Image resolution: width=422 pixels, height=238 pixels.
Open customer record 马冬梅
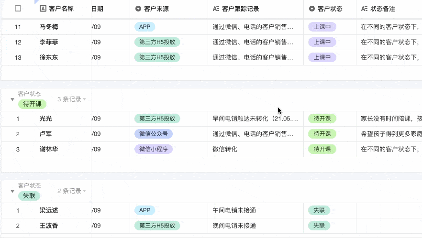click(49, 27)
